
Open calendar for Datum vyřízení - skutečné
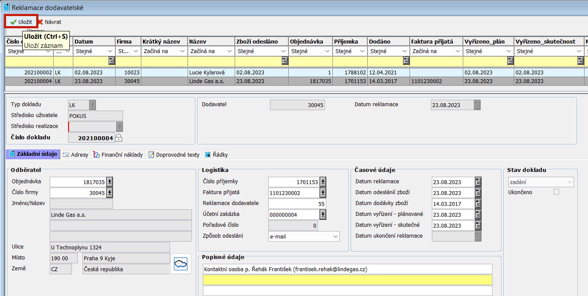[x=478, y=225]
